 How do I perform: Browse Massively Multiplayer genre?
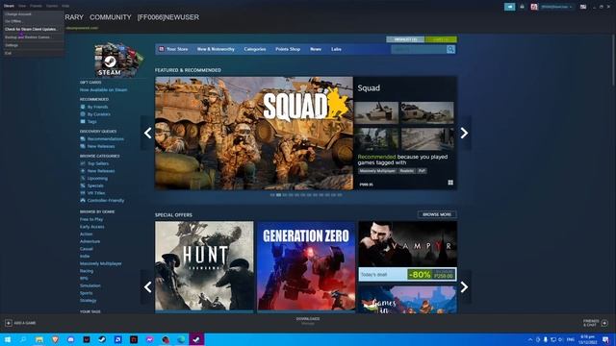[x=100, y=263]
